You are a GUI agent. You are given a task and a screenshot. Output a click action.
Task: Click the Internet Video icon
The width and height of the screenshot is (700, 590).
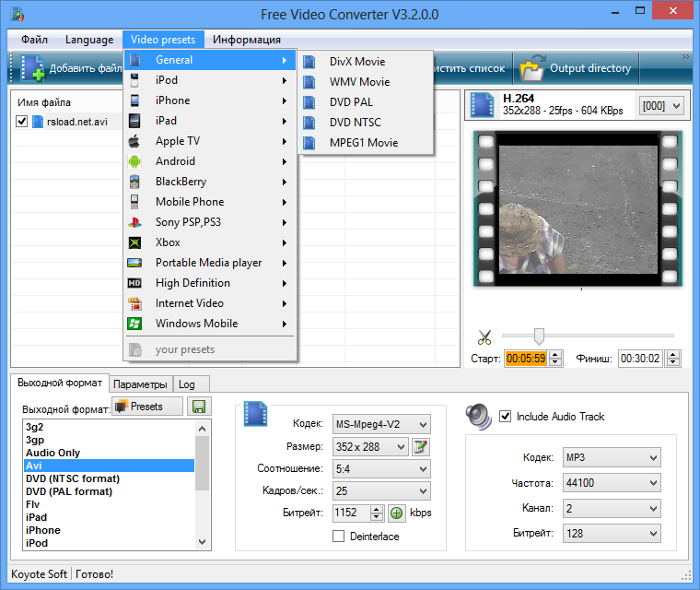pyautogui.click(x=134, y=303)
